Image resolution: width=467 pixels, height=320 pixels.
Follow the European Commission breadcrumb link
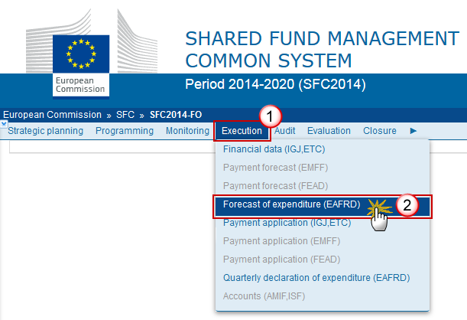[x=53, y=115]
